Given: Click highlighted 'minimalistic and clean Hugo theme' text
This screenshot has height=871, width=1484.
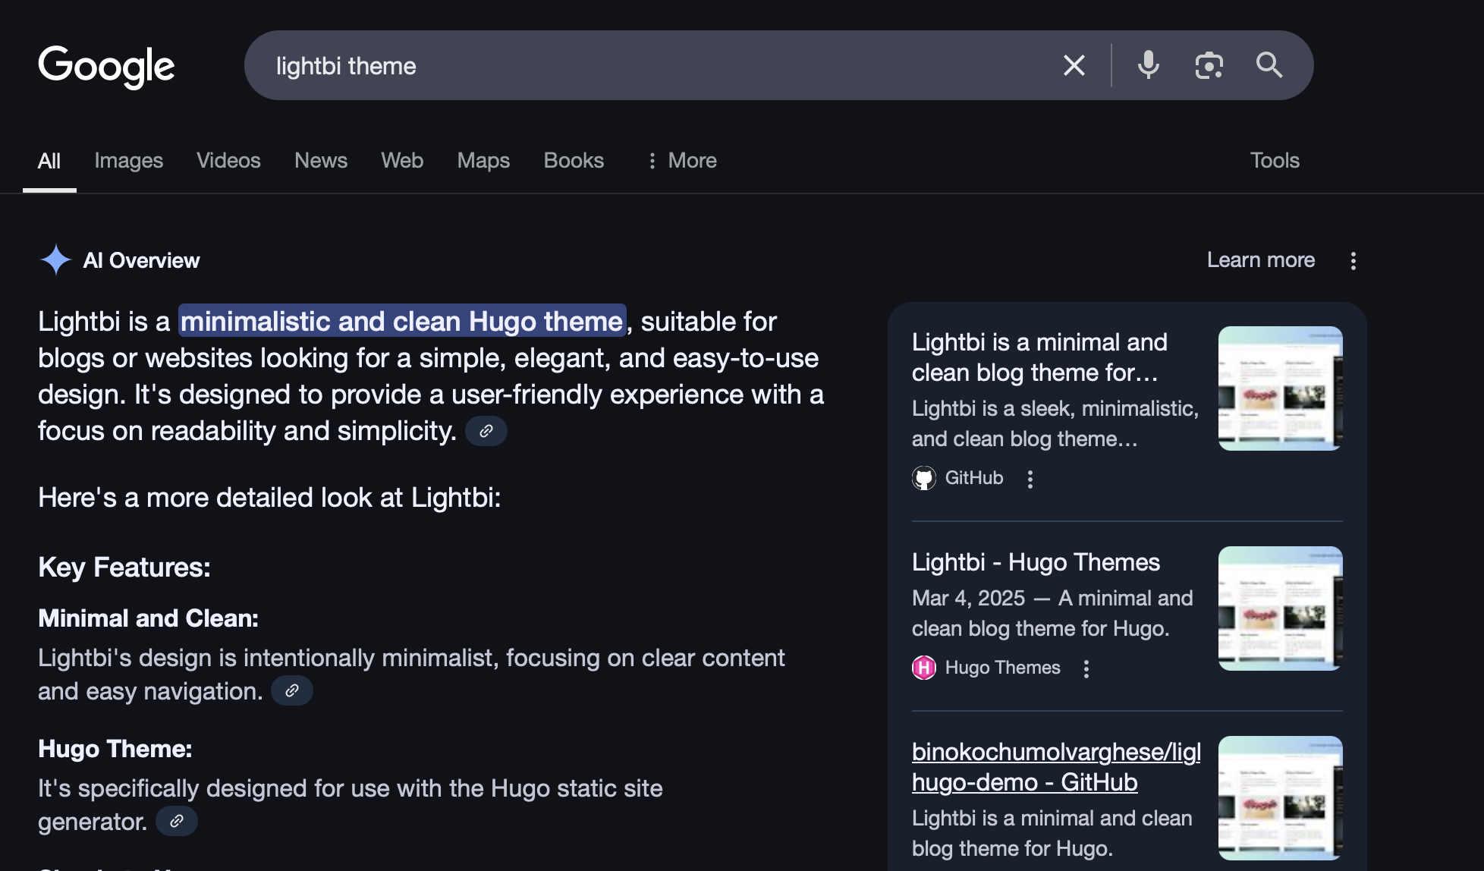Looking at the screenshot, I should click(402, 321).
